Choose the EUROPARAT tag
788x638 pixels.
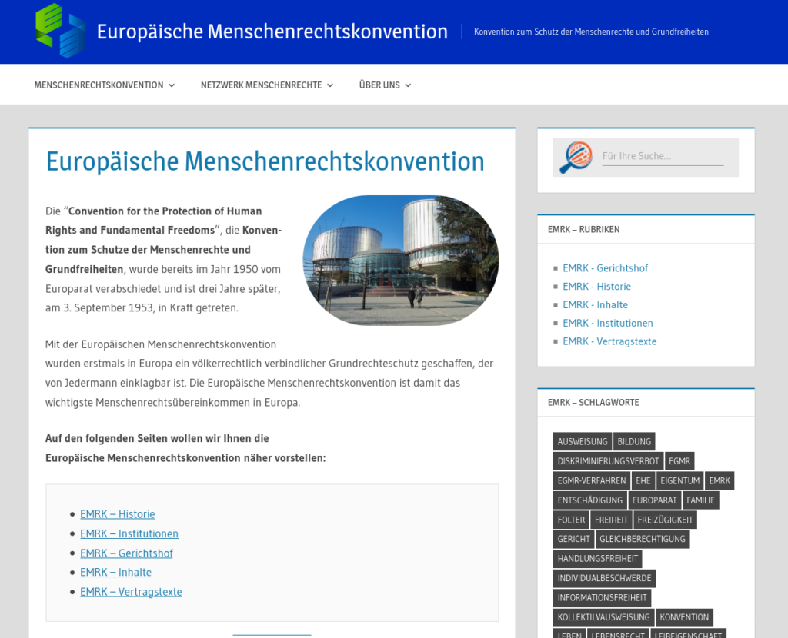coord(654,500)
